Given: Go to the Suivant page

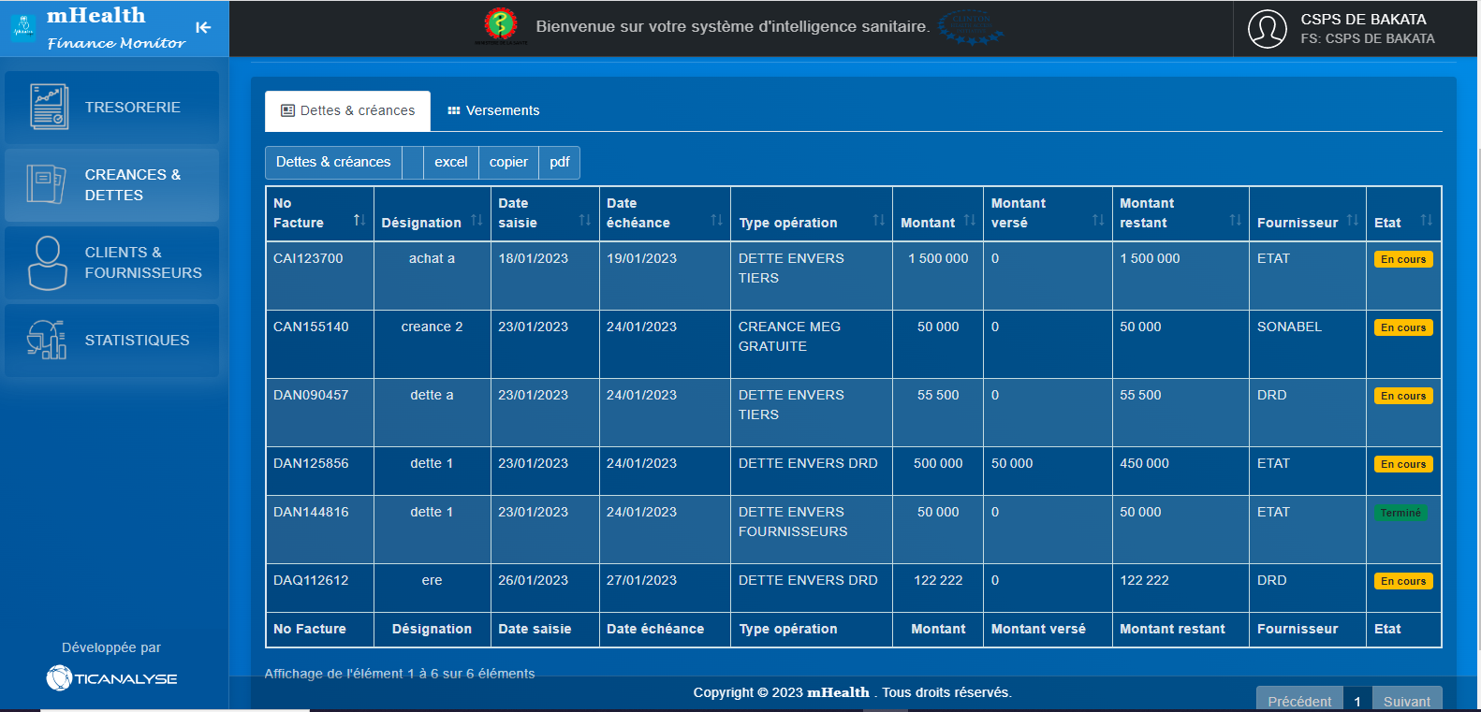Looking at the screenshot, I should point(1406,701).
